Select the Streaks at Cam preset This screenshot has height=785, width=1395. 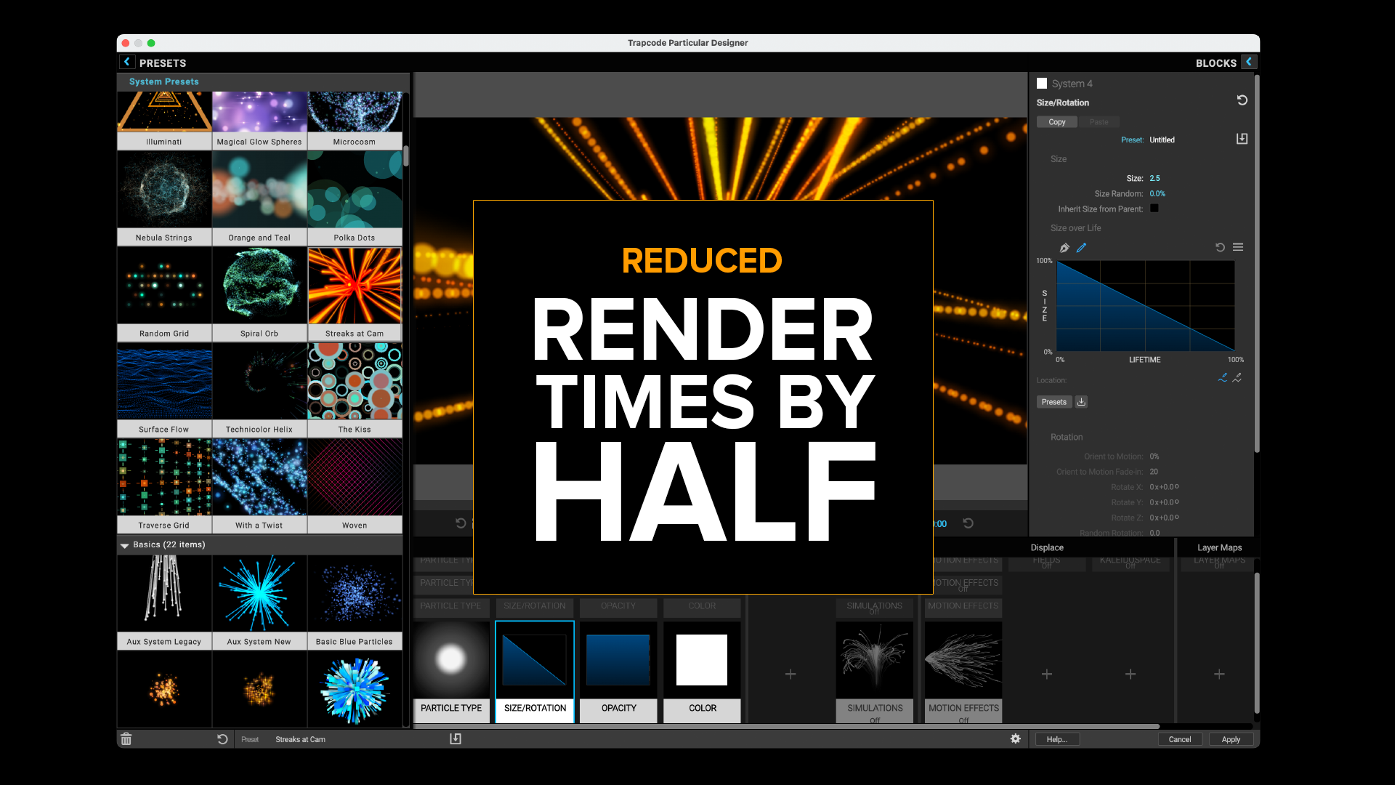coord(355,294)
